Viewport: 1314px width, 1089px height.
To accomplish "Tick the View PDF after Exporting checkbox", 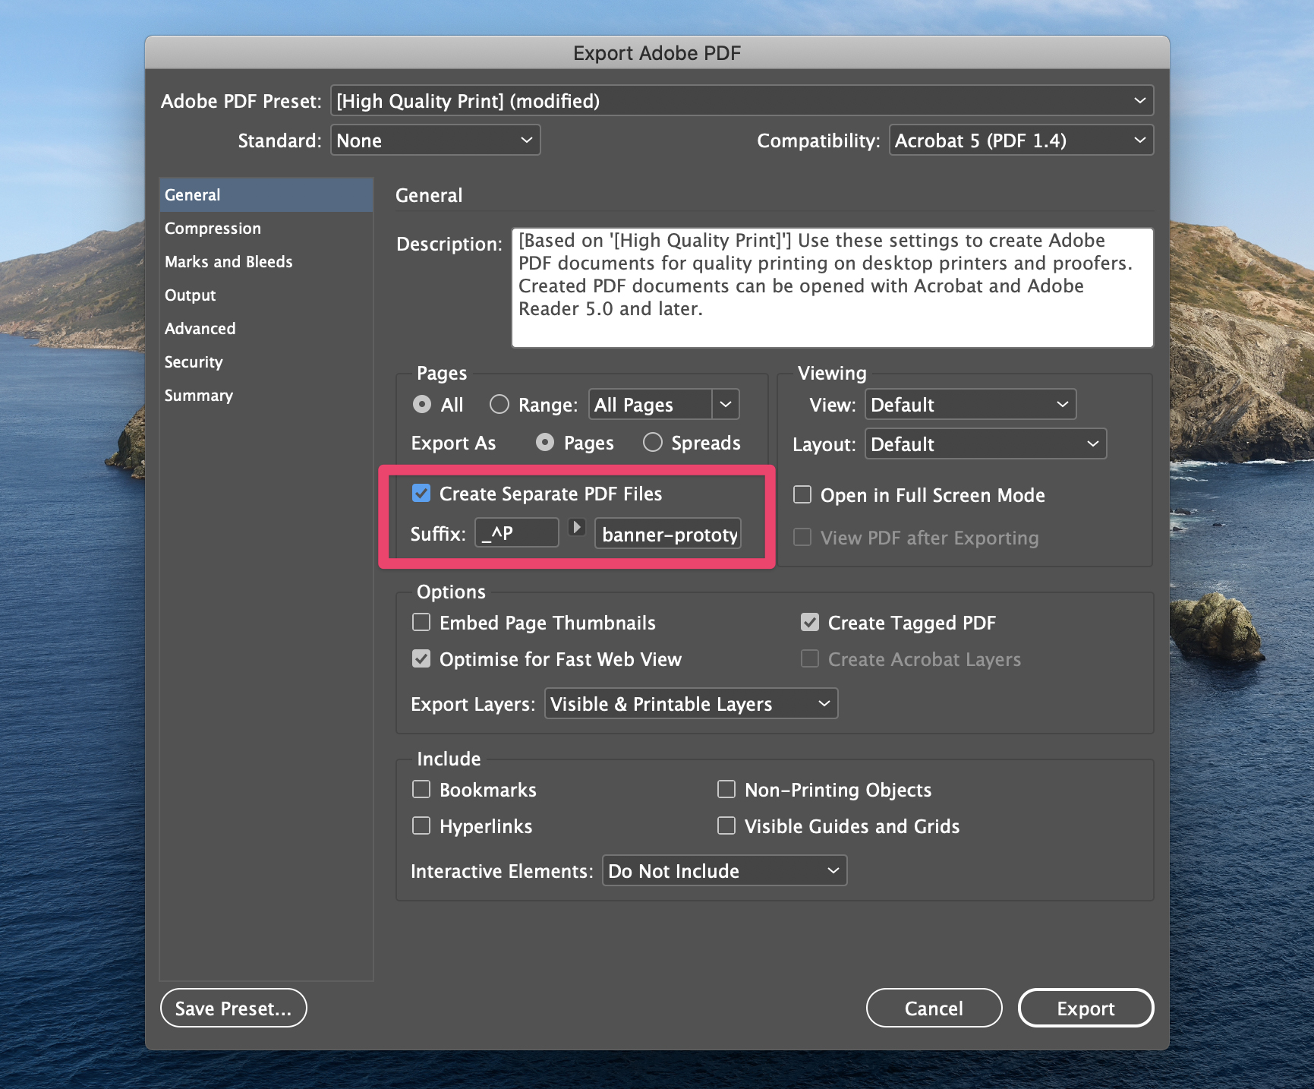I will pos(802,537).
